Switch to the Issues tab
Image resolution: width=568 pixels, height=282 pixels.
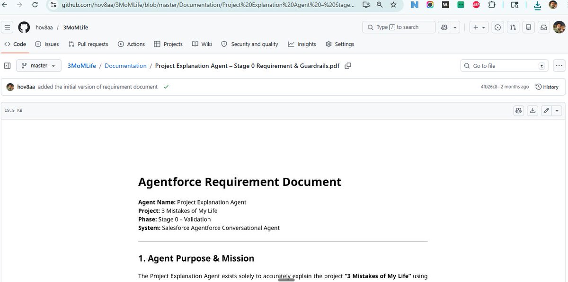[x=47, y=44]
